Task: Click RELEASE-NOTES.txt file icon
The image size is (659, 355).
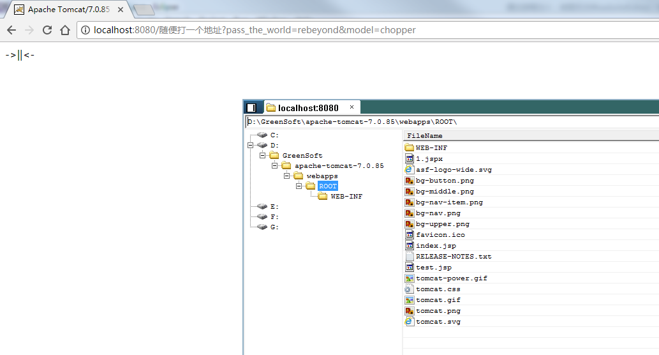Action: point(410,256)
